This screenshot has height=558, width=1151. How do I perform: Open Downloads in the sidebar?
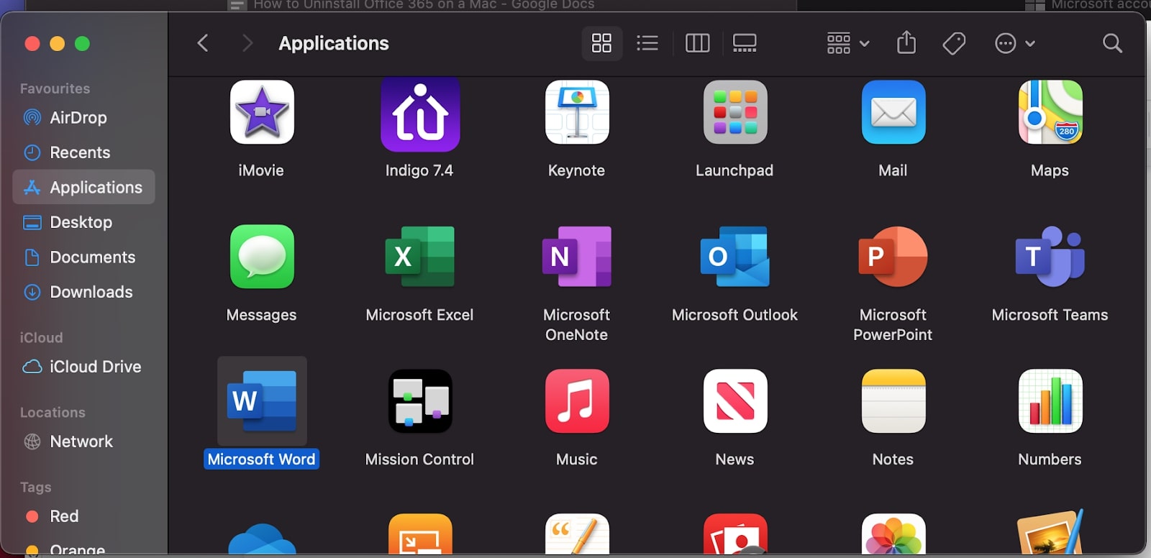(83, 292)
